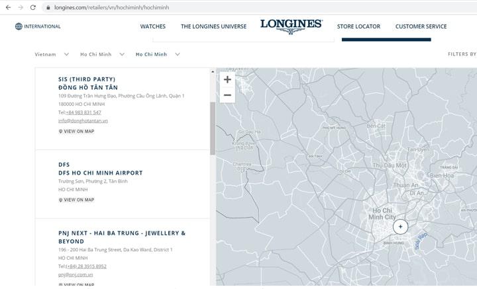Click the circular plus store marker on map
The image size is (477, 289).
[400, 226]
